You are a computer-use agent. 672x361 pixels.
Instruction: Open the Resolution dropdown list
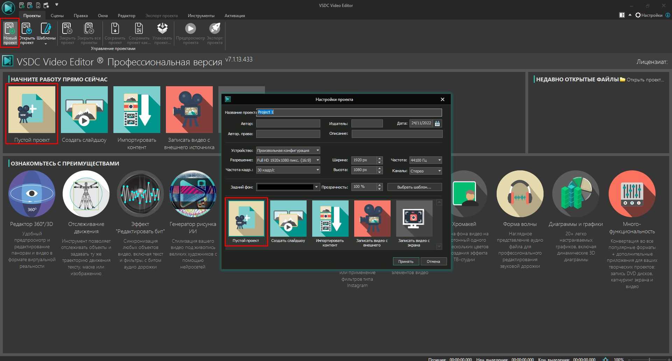317,160
